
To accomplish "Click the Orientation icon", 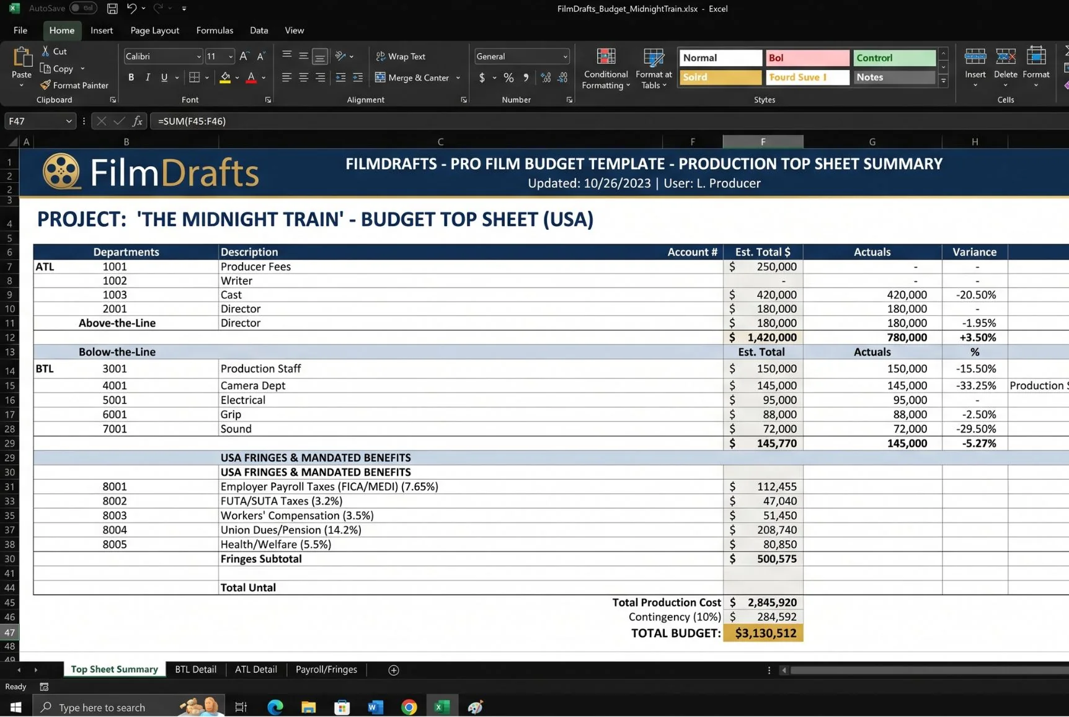I will [x=340, y=56].
